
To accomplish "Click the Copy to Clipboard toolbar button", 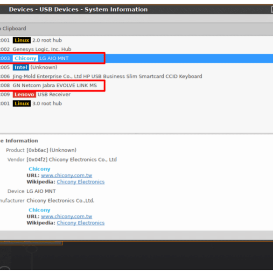I will [13, 28].
